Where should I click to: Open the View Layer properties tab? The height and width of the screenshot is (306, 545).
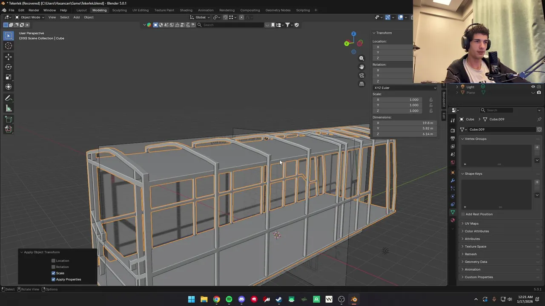(x=453, y=146)
